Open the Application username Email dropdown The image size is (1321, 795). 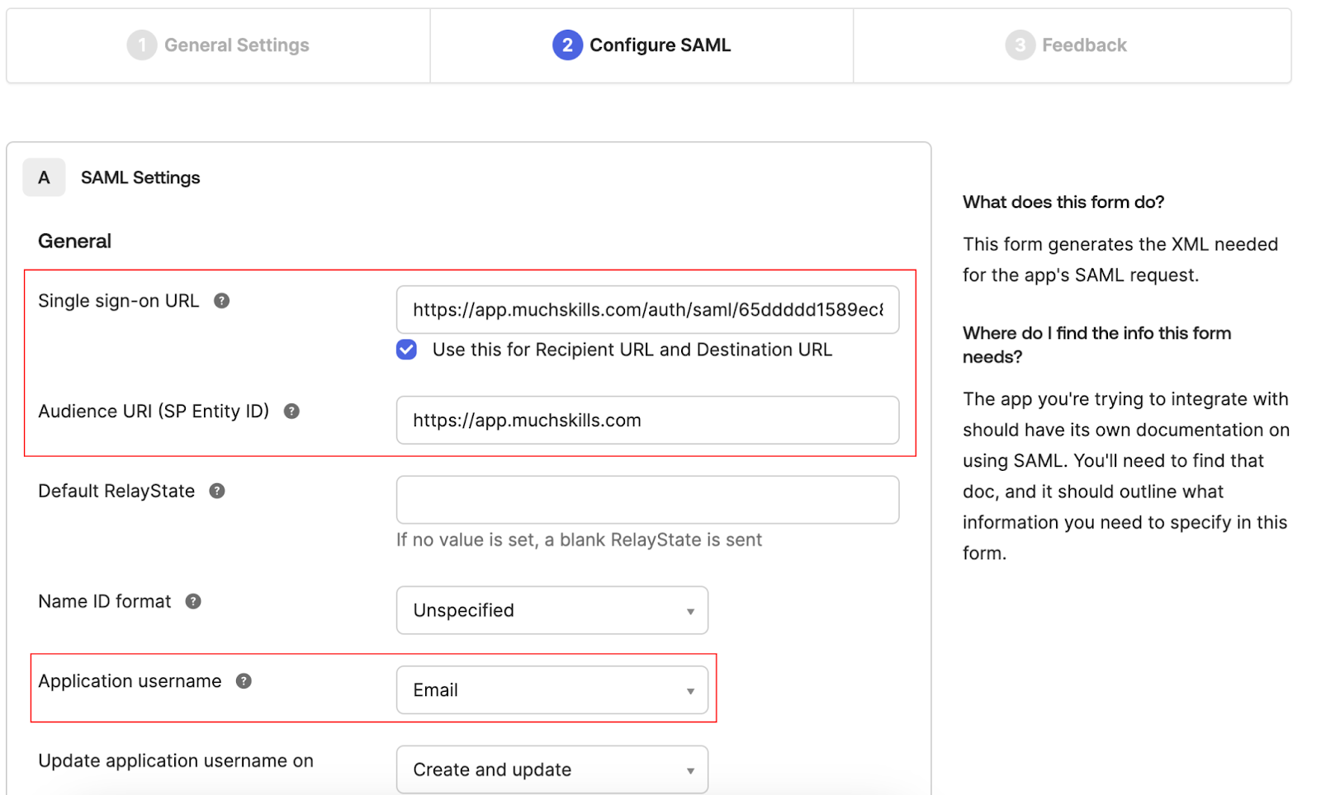[x=552, y=690]
